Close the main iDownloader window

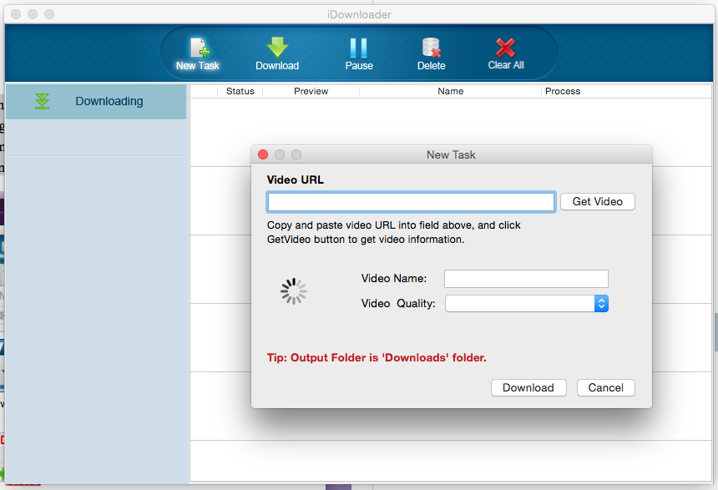coord(16,14)
